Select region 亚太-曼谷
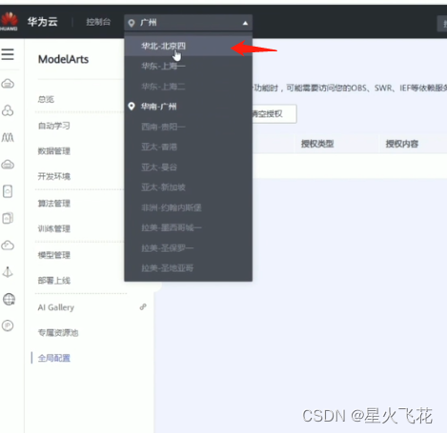This screenshot has width=447, height=433. [x=188, y=167]
